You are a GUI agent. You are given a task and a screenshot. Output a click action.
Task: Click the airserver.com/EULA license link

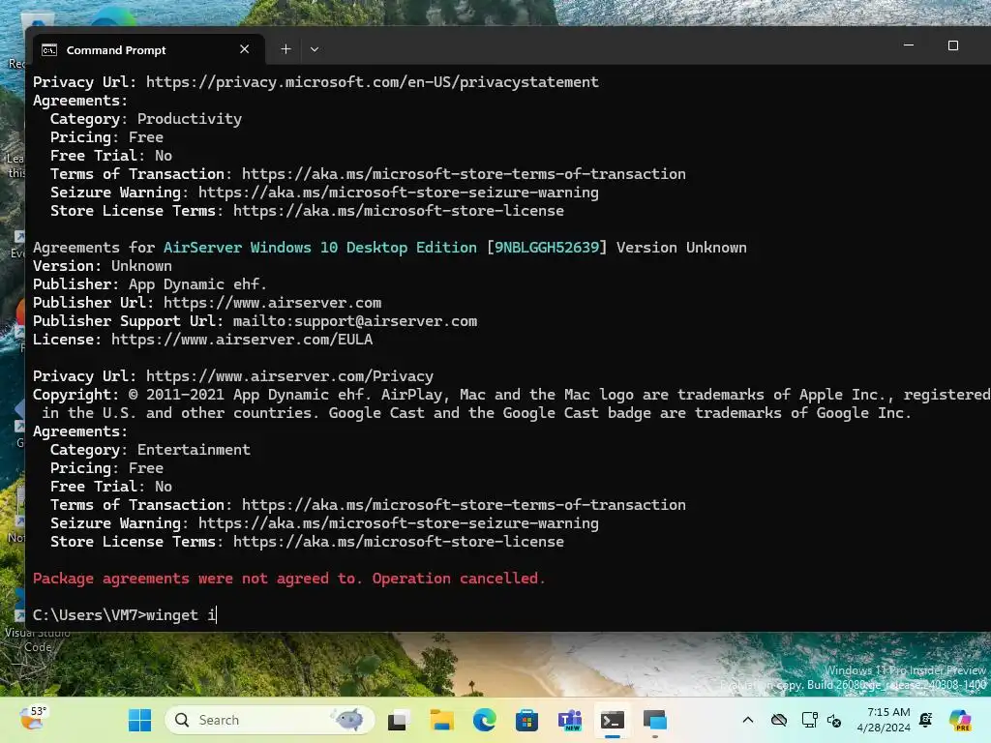[242, 340]
